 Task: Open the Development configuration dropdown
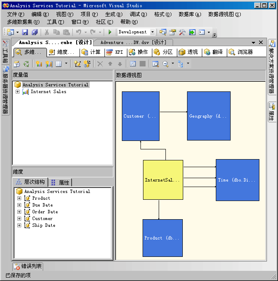[152, 32]
